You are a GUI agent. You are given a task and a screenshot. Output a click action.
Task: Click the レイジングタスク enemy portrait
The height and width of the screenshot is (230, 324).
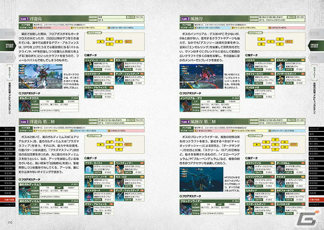click(250, 183)
